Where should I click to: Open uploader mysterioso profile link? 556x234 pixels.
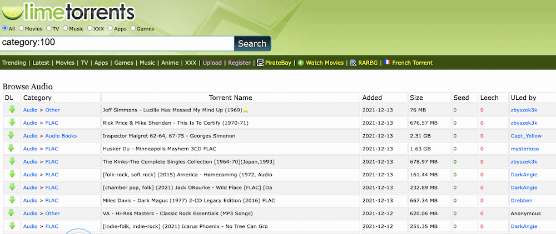(x=524, y=149)
